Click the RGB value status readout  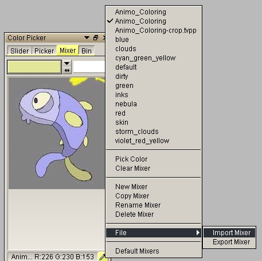(64, 256)
